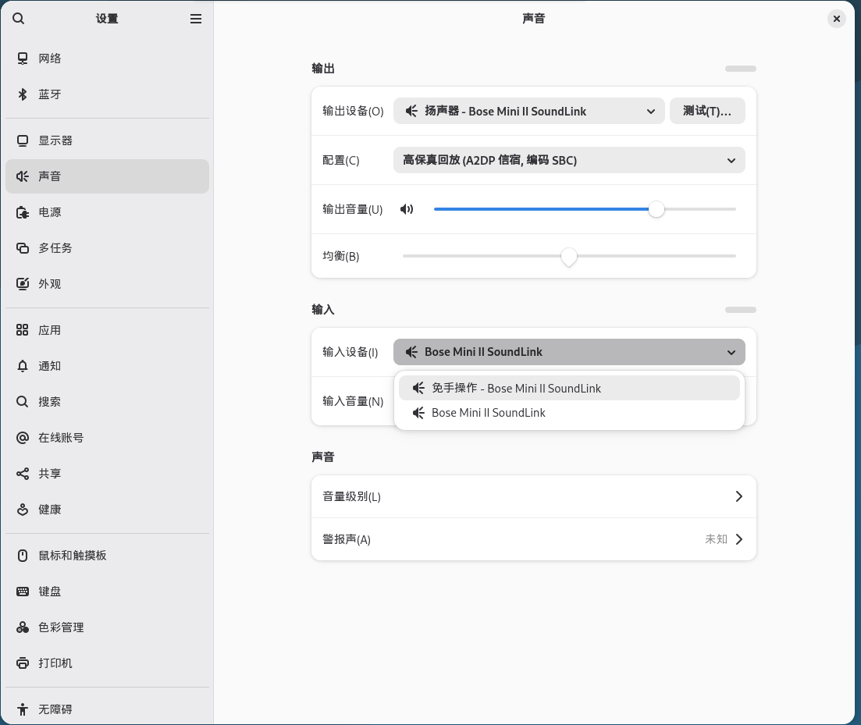Open 音量级别(L) volume levels row
The height and width of the screenshot is (725, 861).
pos(533,496)
